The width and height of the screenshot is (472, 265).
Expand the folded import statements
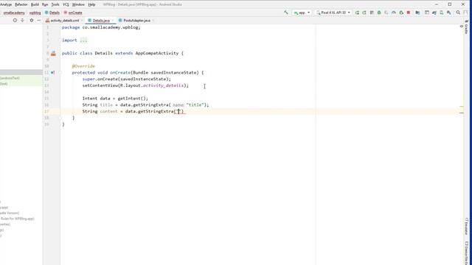[x=83, y=40]
